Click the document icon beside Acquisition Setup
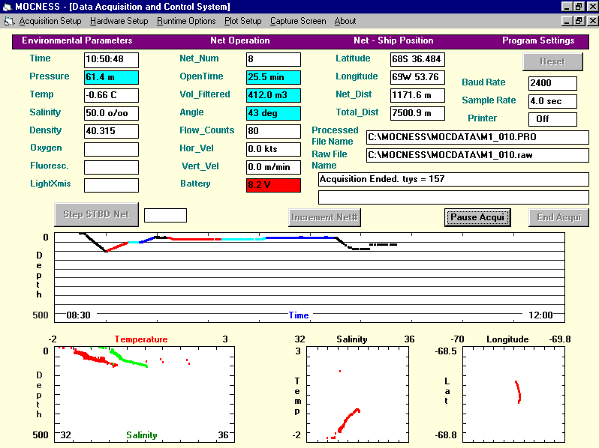Viewport: 599px width, 448px height. click(x=9, y=22)
